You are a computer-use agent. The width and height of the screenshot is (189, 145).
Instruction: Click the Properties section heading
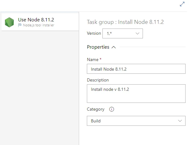(98, 47)
